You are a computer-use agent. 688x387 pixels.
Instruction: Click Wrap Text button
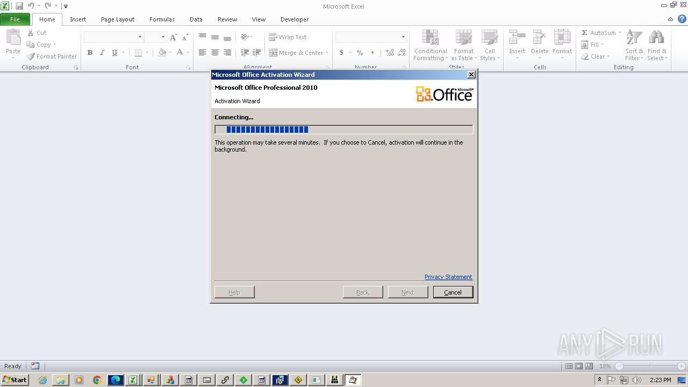288,37
